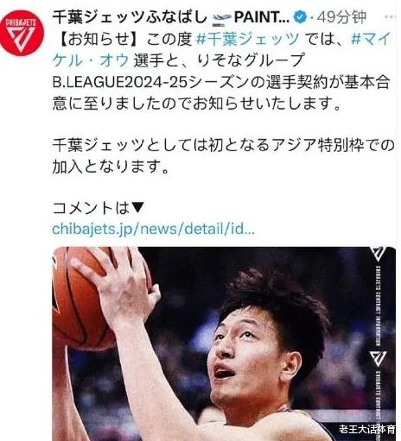Click the 49分钟 timestamp
The image size is (401, 441).
pyautogui.click(x=341, y=18)
